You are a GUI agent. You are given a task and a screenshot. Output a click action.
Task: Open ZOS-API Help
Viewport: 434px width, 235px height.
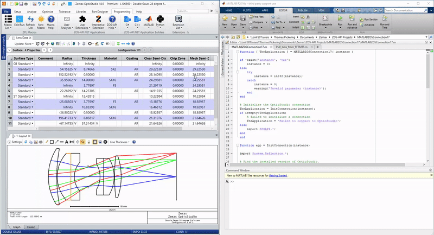112,22
